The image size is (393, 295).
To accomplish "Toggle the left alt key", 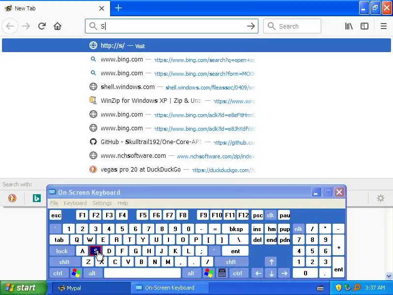I will (92, 273).
